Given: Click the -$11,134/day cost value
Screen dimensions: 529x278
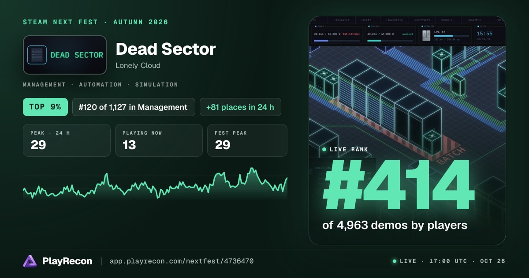Looking at the screenshot, I should click(x=350, y=34).
